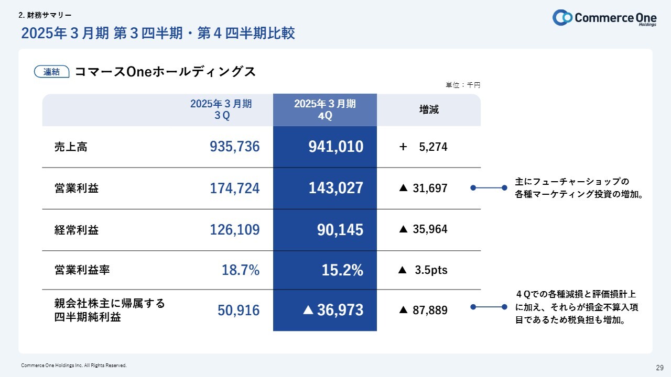Click the connector line beside the 営業利益 row
Screen dimensions: 671x377
[489, 188]
